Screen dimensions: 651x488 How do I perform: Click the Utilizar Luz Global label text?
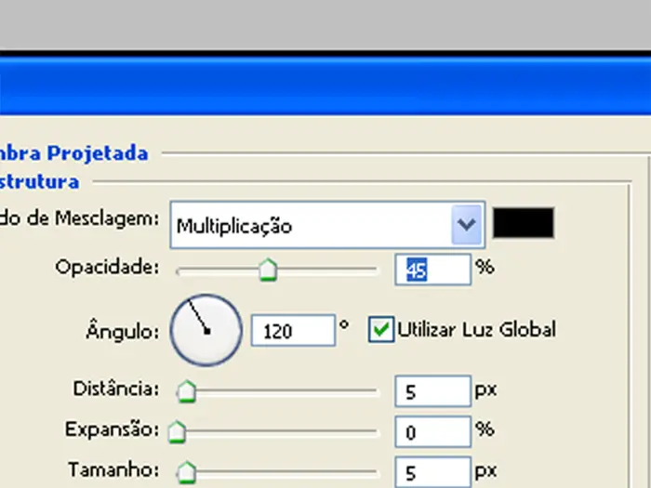click(x=476, y=329)
